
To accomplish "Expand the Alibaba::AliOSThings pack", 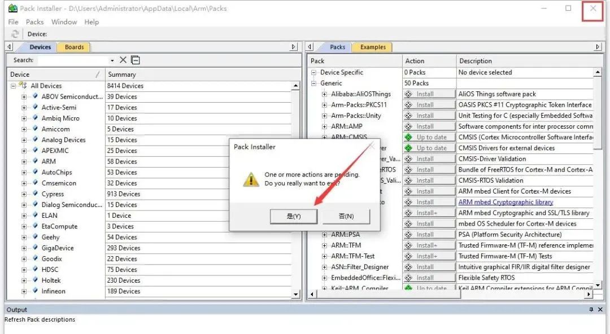I will coord(324,94).
